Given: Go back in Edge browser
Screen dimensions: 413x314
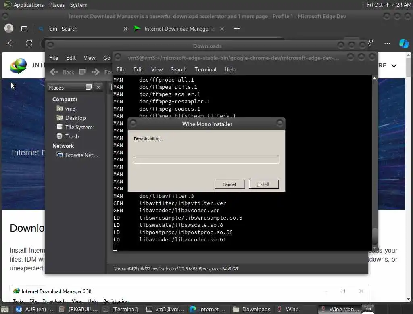Looking at the screenshot, I should pos(11,43).
